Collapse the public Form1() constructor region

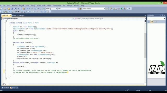5,31
